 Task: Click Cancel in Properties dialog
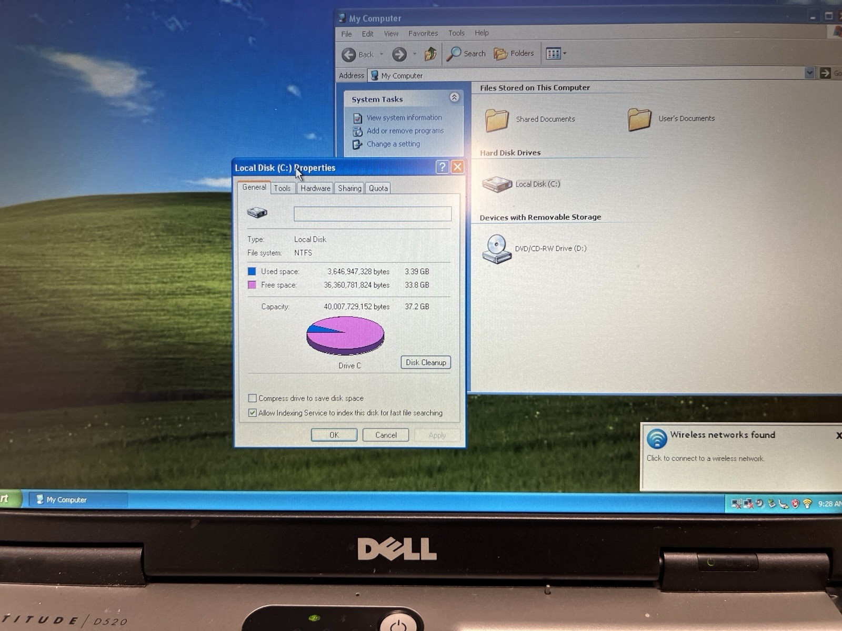coord(386,435)
